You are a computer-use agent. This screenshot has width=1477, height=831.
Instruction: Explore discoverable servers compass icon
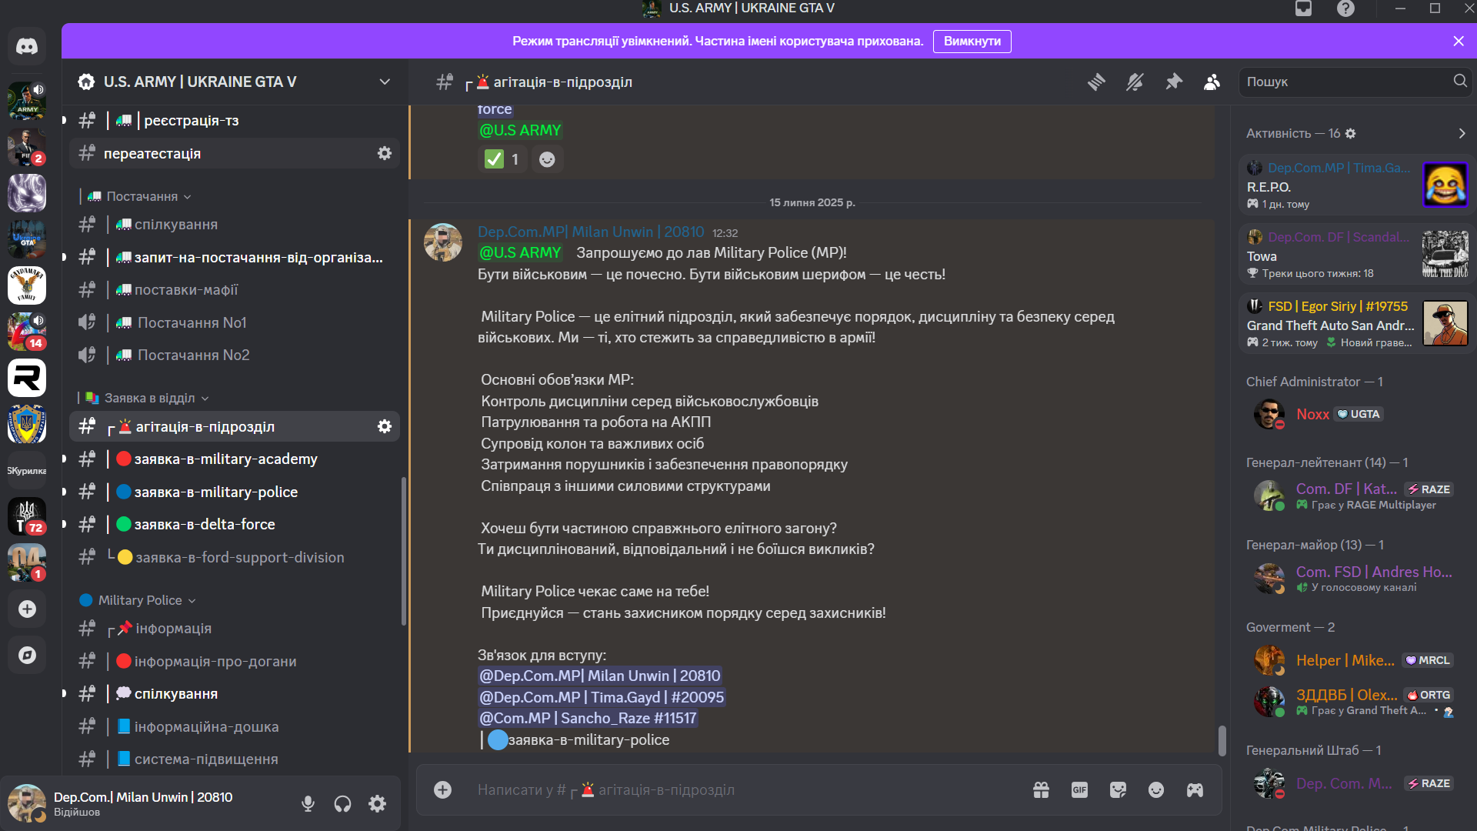click(x=27, y=656)
